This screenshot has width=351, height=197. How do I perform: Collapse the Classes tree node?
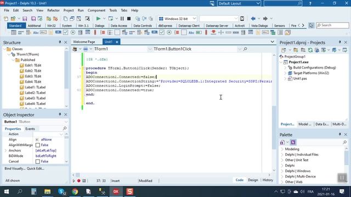pyautogui.click(x=4, y=49)
